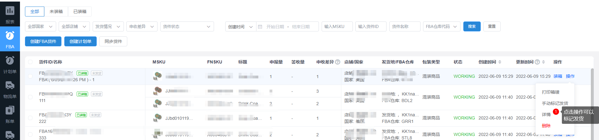Focus the 输入货件ID input field
599x140 pixels.
tap(371, 26)
